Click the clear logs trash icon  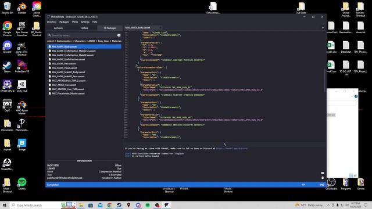(x=323, y=178)
